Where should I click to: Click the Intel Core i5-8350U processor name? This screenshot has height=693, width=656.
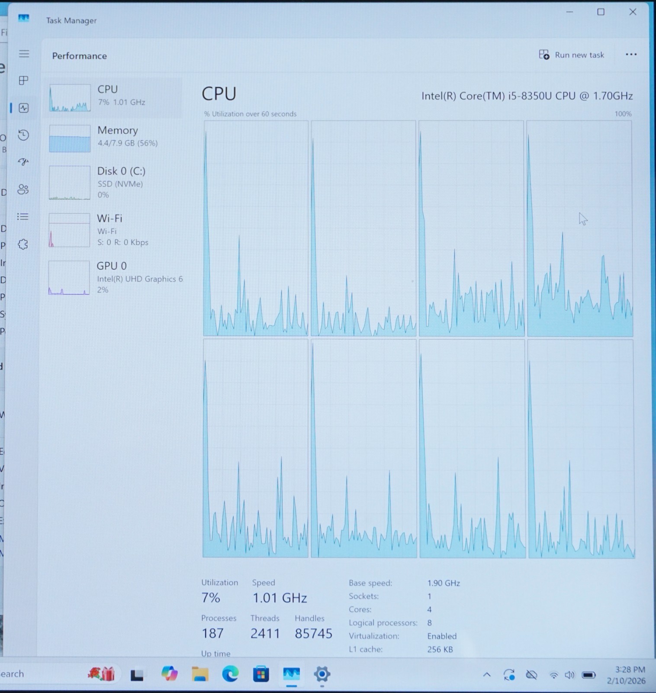click(x=527, y=96)
